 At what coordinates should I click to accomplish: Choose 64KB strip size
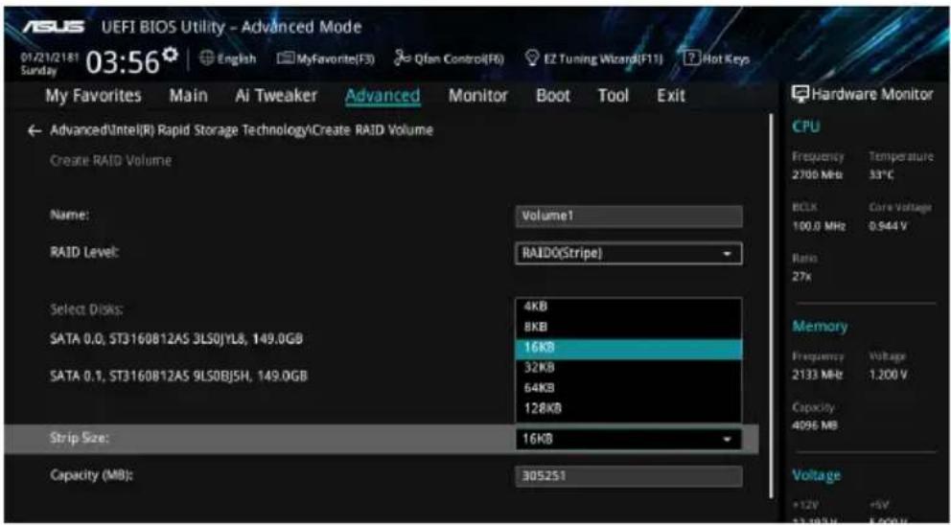pos(629,388)
